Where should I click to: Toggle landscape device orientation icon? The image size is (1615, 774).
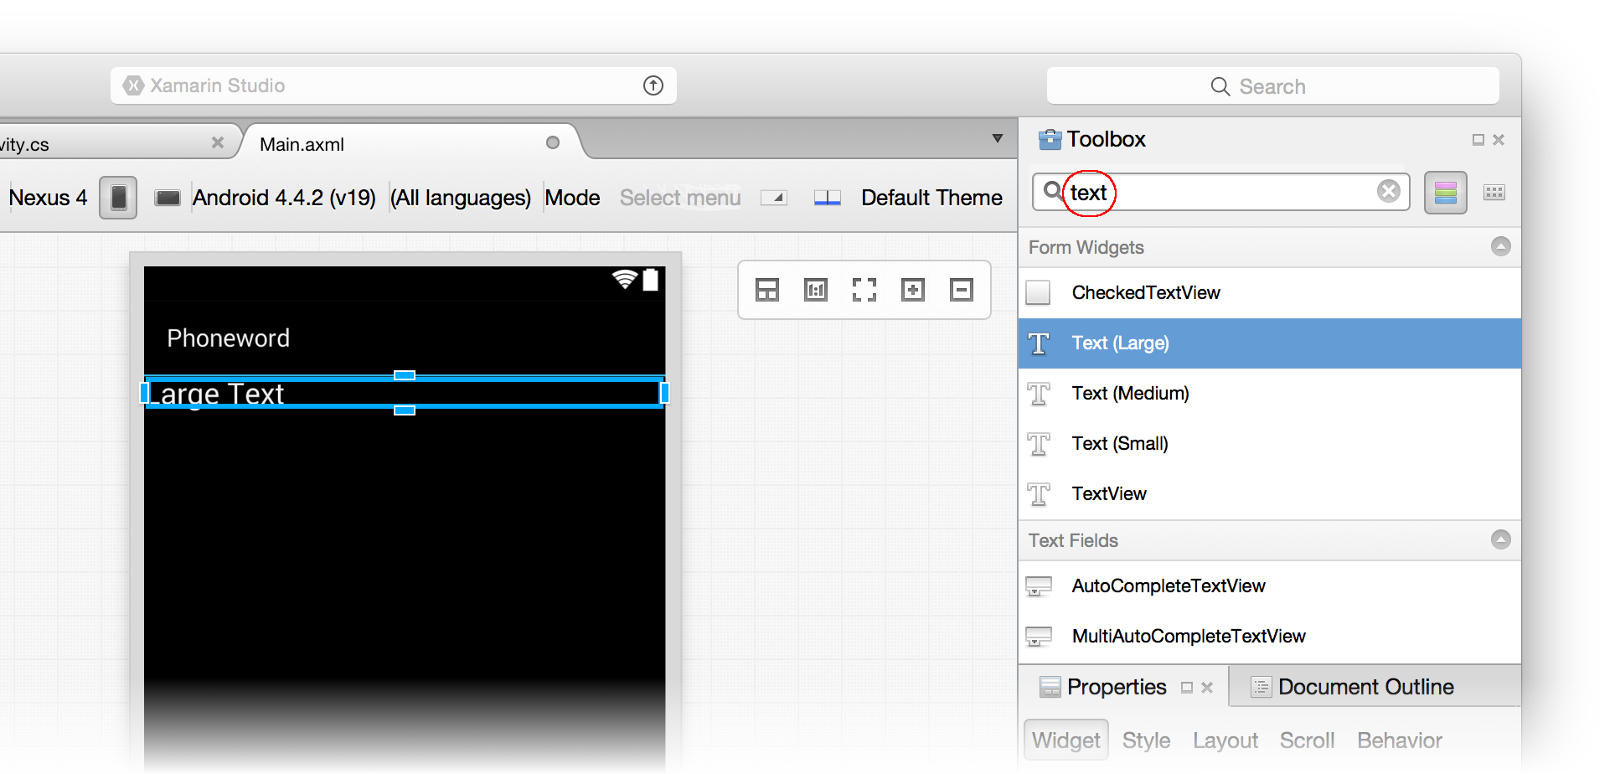(x=168, y=198)
